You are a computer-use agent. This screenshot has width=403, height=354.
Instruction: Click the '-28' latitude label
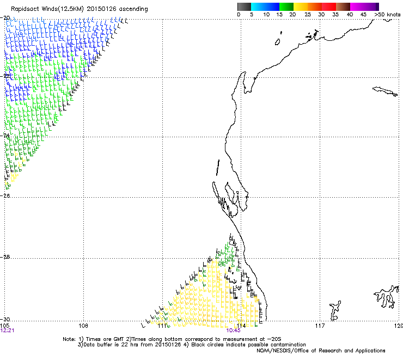point(5,257)
